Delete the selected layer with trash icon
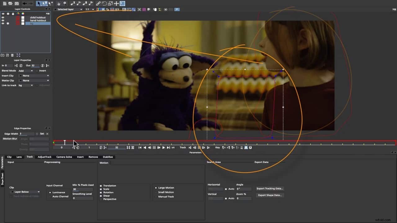Viewport: 397px width, 223px height. pos(12,55)
